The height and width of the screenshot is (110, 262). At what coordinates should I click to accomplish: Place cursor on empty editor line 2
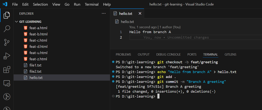click(x=196, y=37)
